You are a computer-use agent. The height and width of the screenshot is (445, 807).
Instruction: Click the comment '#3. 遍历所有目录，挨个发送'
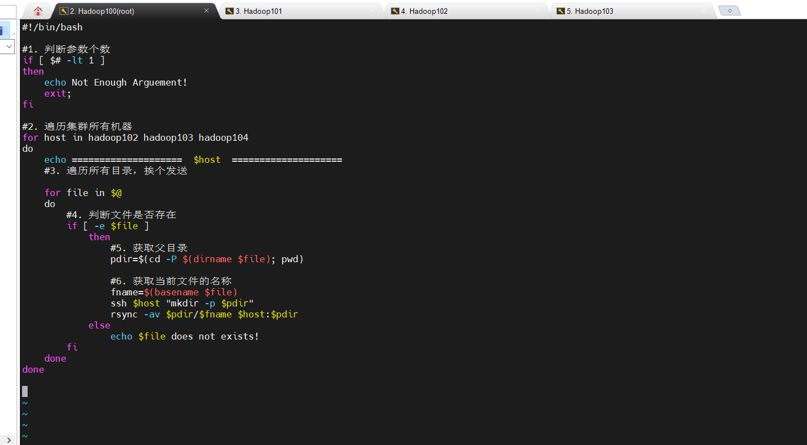(116, 171)
